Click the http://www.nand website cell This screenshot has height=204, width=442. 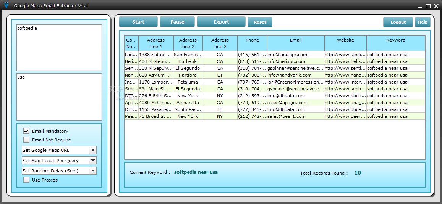tap(345, 75)
